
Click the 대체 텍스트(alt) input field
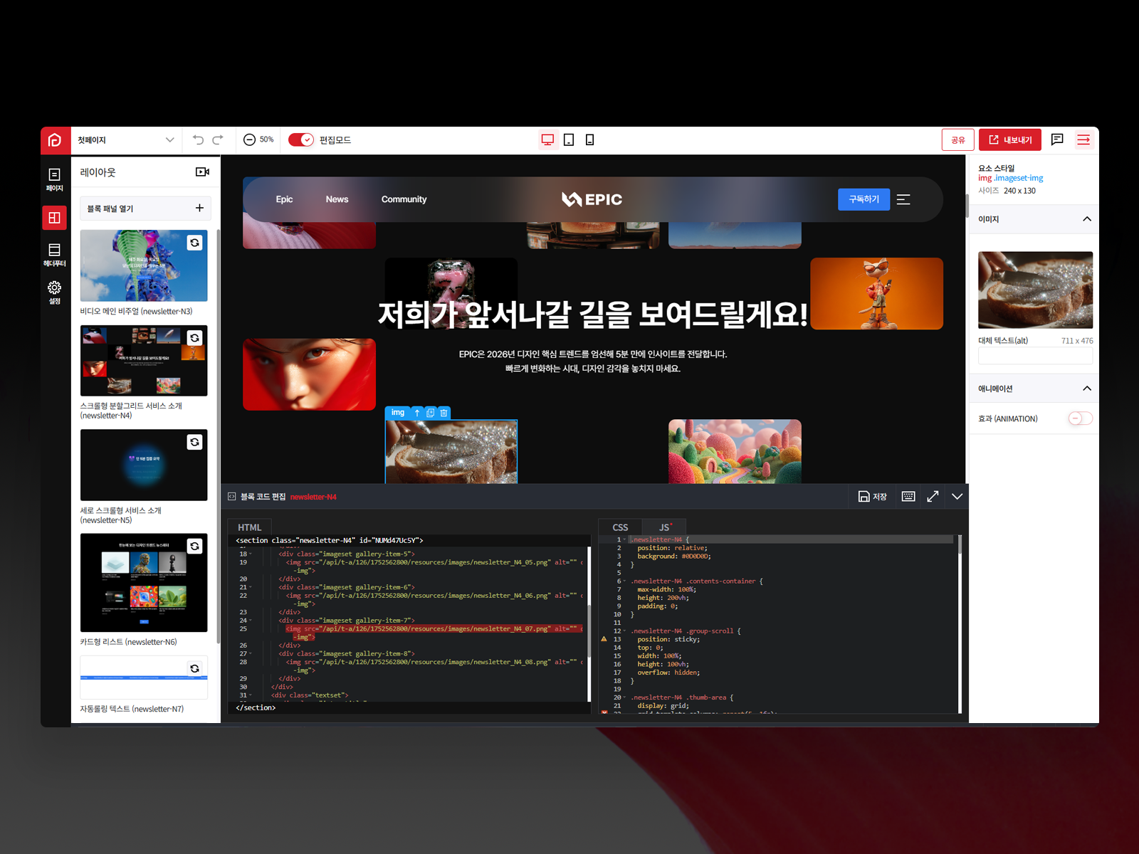pyautogui.click(x=1035, y=356)
